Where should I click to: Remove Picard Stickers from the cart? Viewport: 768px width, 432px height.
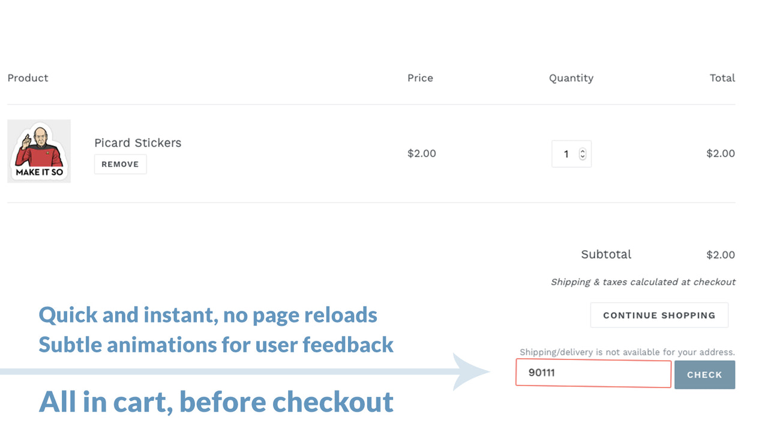point(120,164)
